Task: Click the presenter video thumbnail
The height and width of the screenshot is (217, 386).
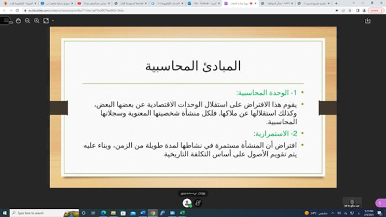Action: pos(352,202)
